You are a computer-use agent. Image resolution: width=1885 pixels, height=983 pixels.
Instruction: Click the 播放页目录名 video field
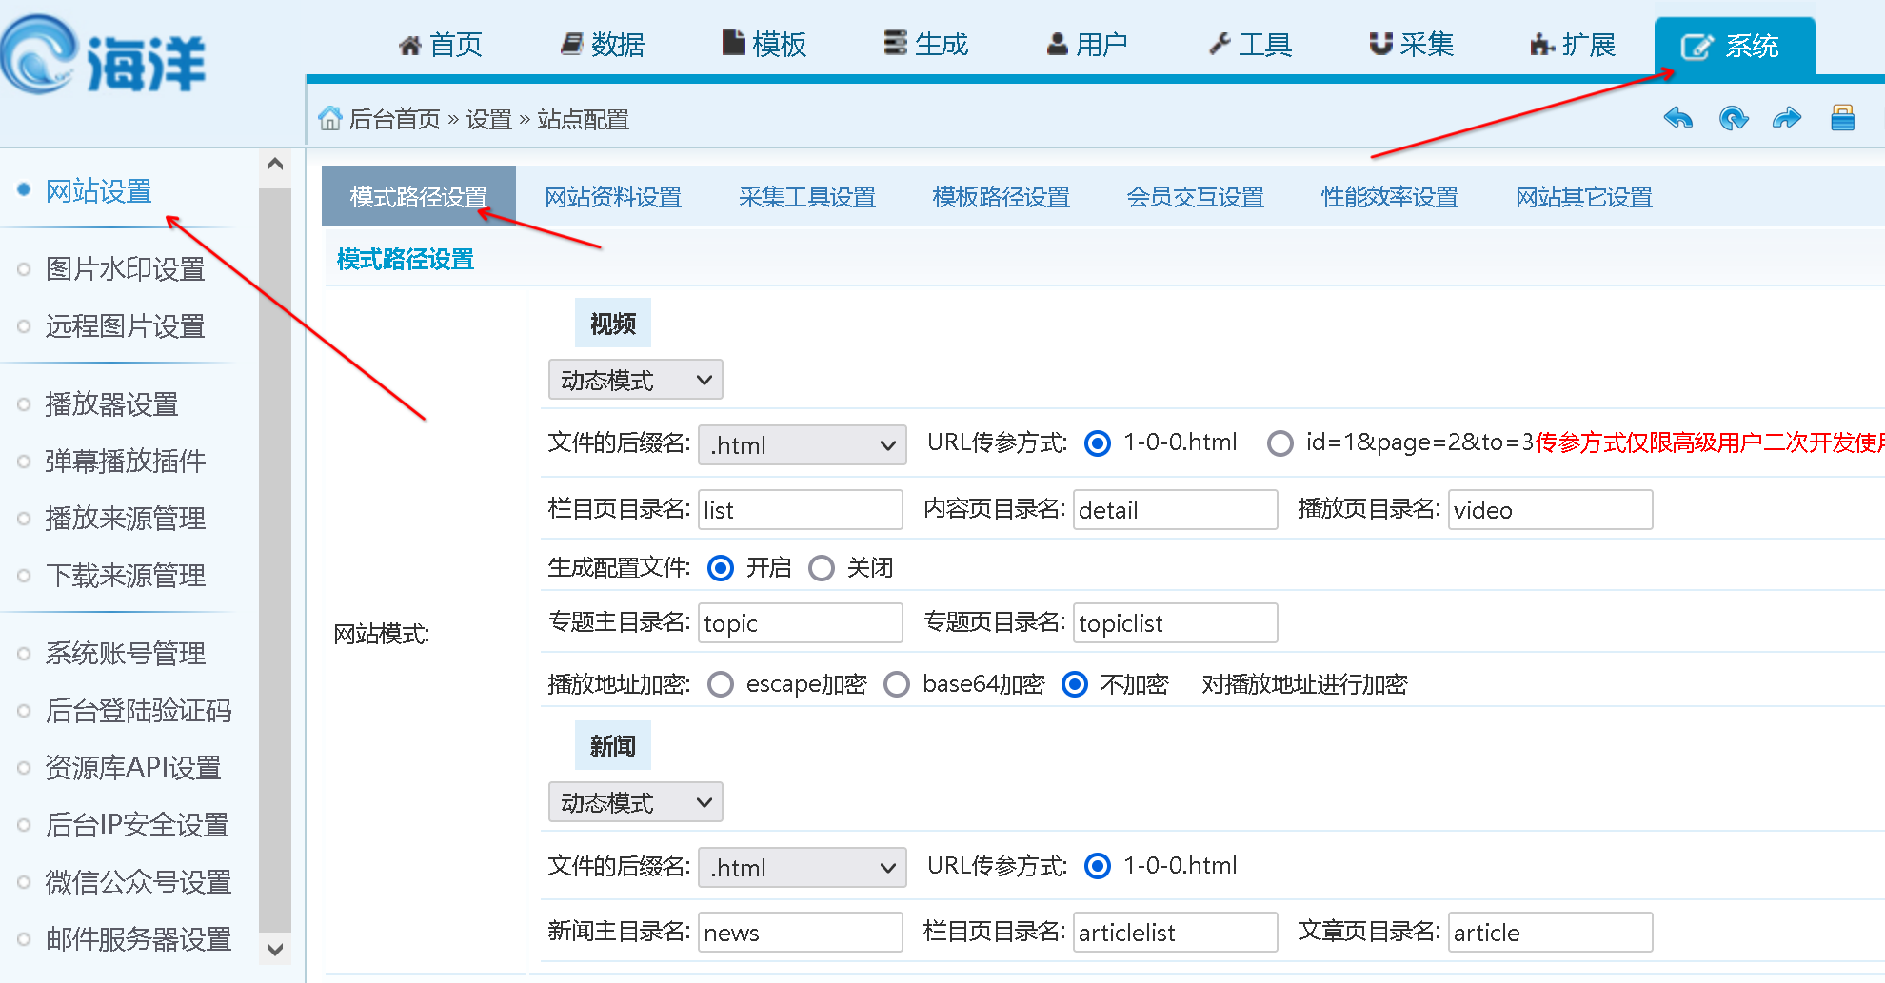(1551, 509)
